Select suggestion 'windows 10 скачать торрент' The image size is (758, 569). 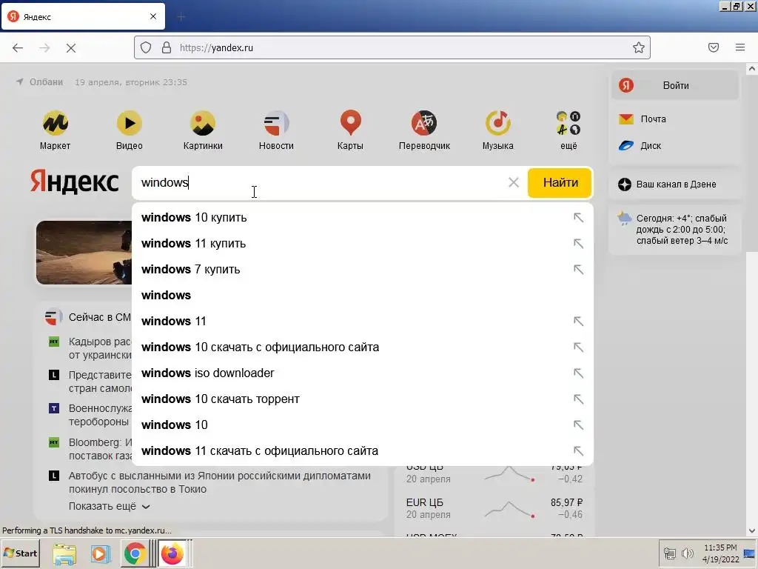coord(221,399)
